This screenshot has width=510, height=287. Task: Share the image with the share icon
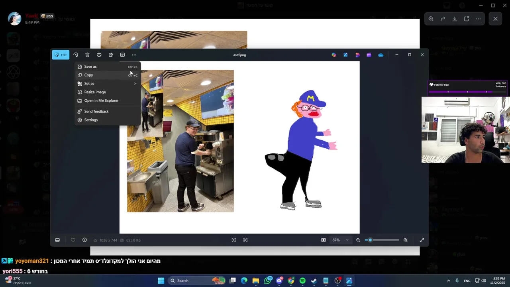(x=111, y=55)
